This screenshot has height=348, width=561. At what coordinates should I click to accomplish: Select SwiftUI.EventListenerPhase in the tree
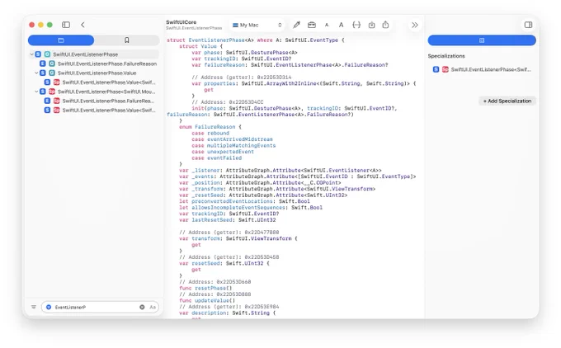[x=94, y=54]
